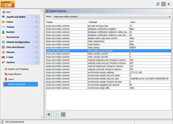
Task: Select the Data Warehouse menu label
Action: [15, 47]
